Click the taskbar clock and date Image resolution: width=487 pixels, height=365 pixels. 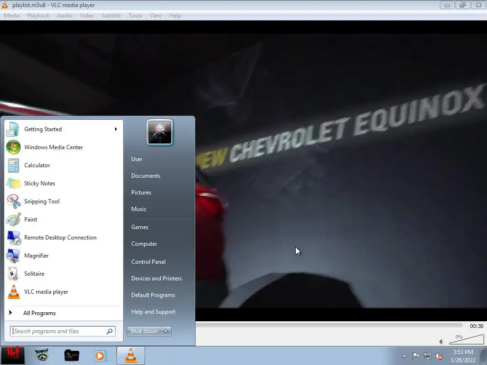463,356
